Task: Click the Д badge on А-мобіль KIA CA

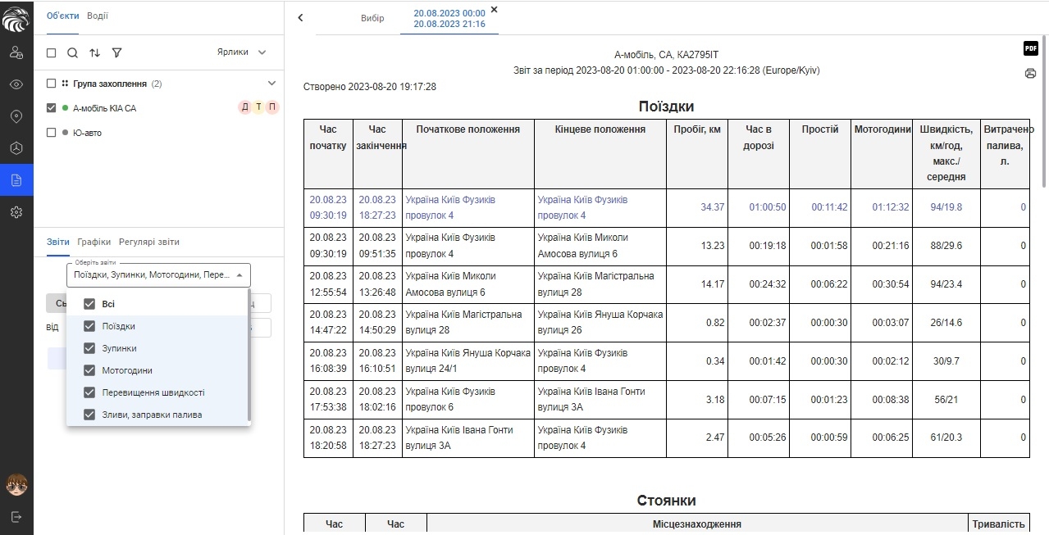Action: point(244,108)
